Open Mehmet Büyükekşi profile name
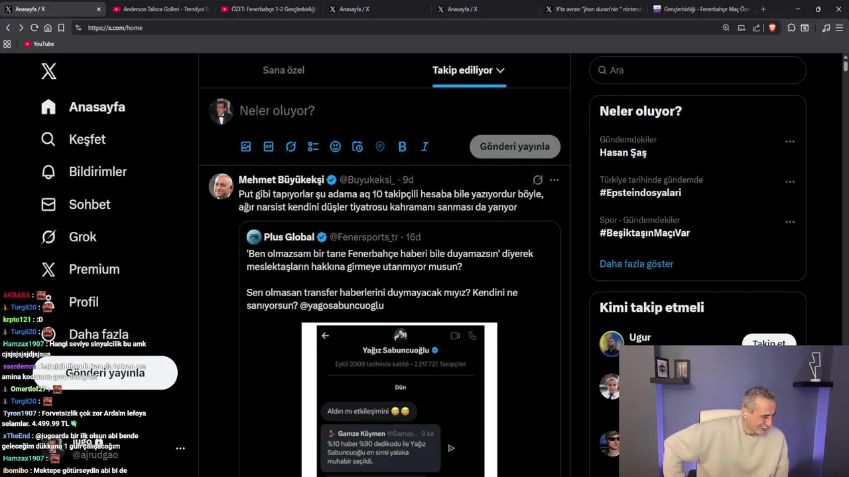Image resolution: width=849 pixels, height=477 pixels. pyautogui.click(x=281, y=180)
